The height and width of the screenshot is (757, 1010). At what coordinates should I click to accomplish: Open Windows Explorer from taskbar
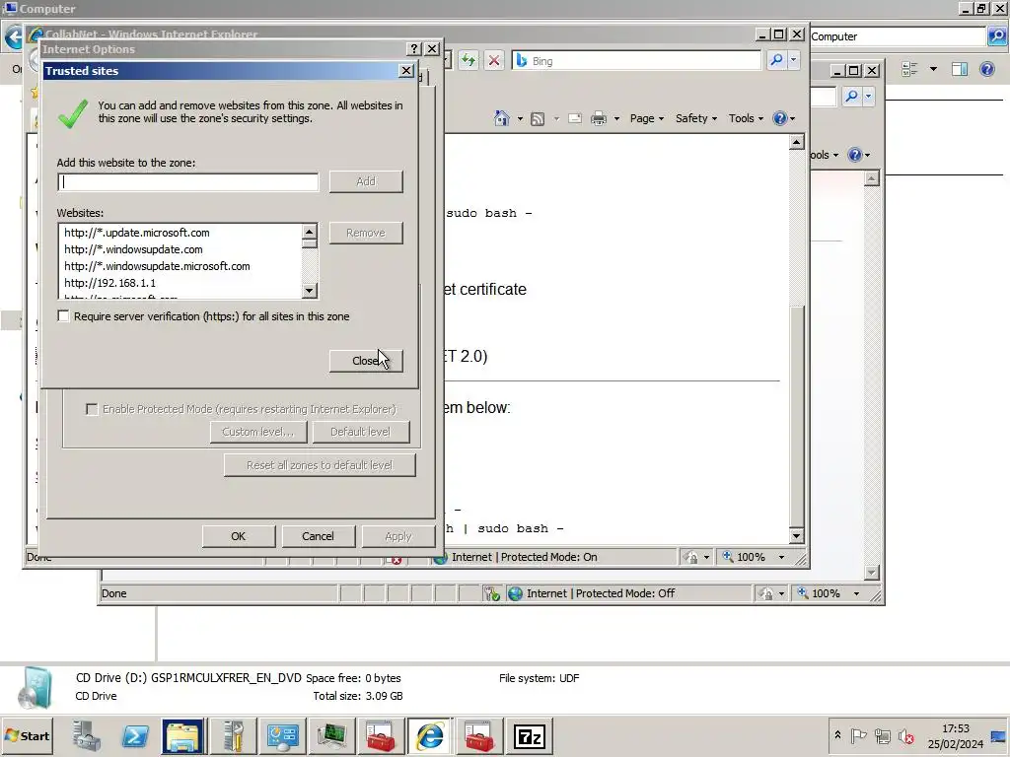pyautogui.click(x=182, y=735)
